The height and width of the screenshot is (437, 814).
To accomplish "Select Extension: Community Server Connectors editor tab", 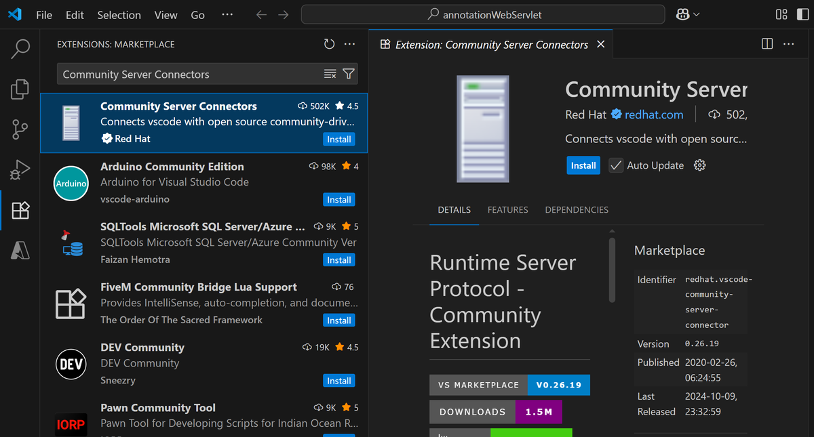I will pos(492,44).
